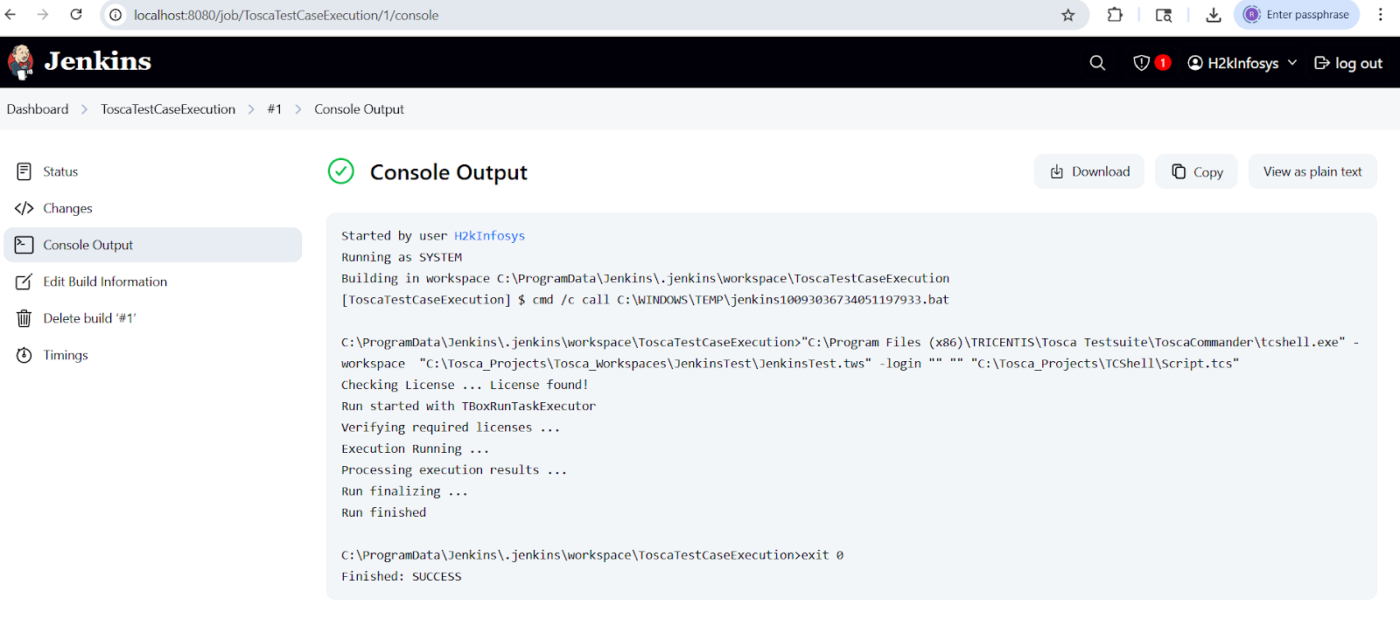Screen dimensions: 1400x640
Task: Click View as plain text
Action: coord(1312,171)
